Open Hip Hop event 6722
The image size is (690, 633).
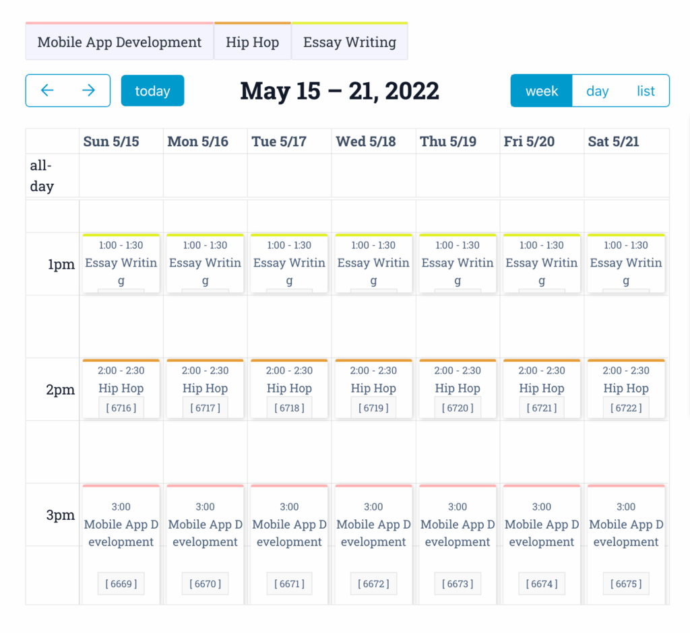tap(626, 389)
